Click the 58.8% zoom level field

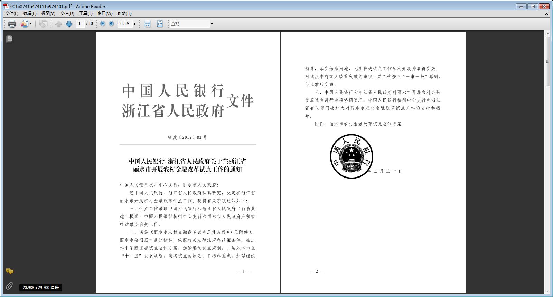(124, 23)
